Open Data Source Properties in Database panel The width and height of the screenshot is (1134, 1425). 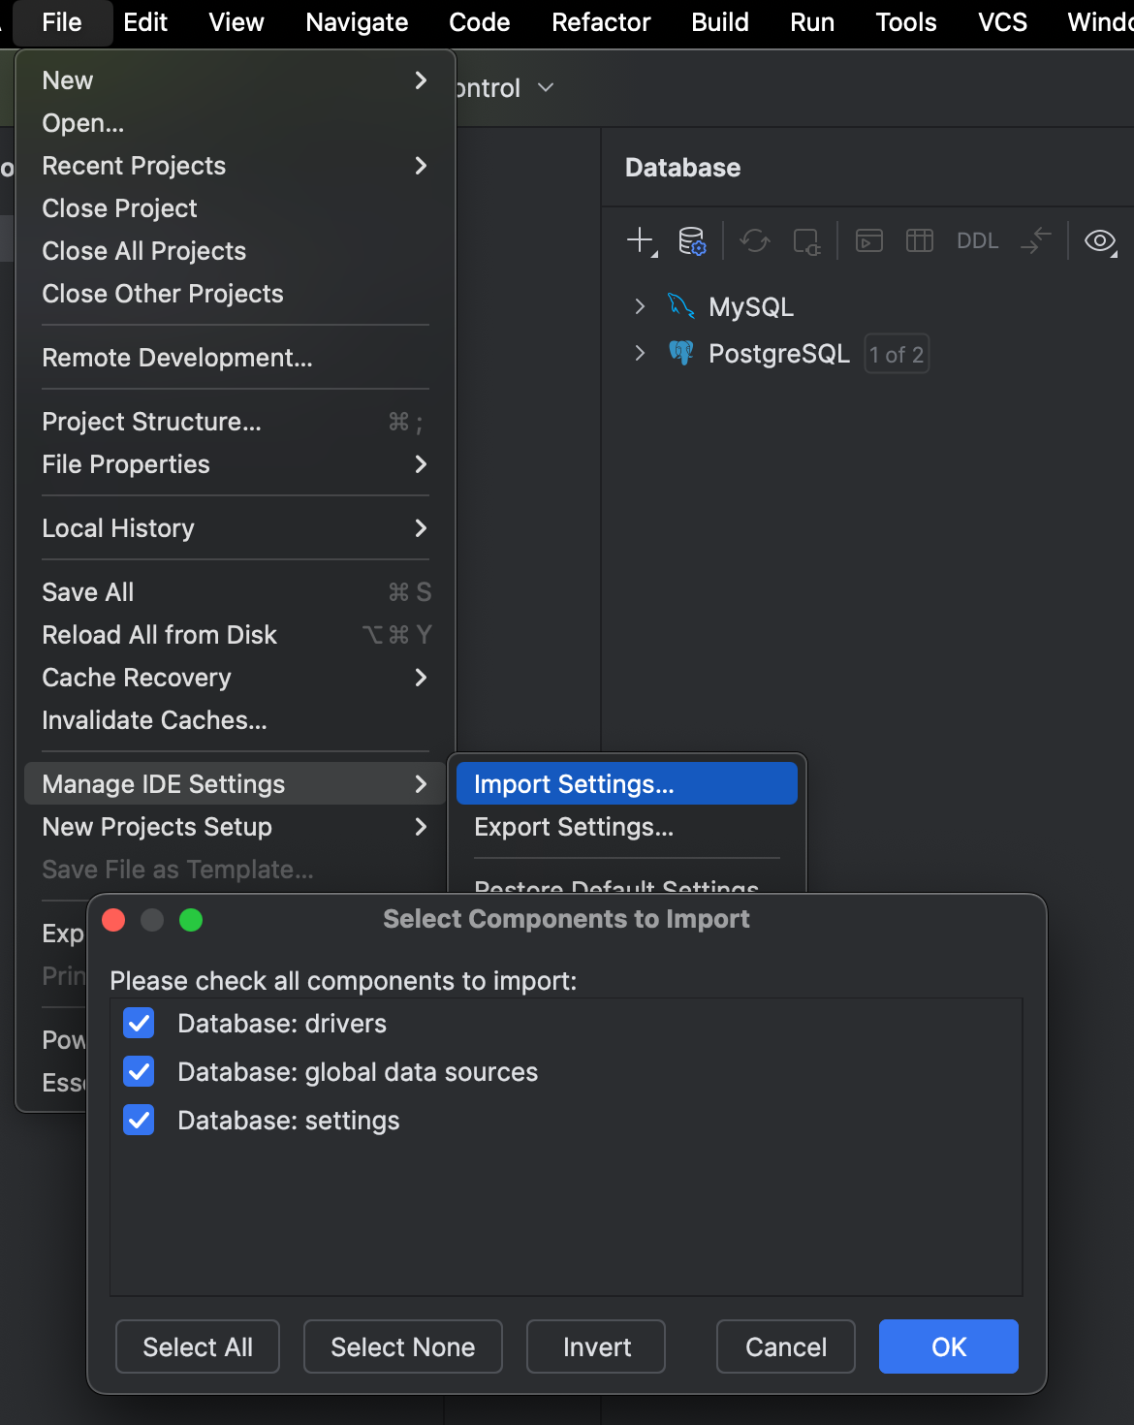691,241
